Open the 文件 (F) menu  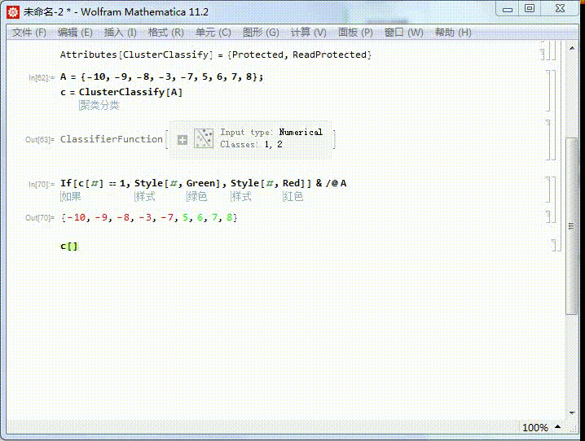point(29,33)
